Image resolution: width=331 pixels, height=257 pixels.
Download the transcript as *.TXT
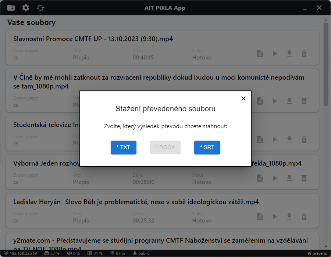(x=123, y=147)
